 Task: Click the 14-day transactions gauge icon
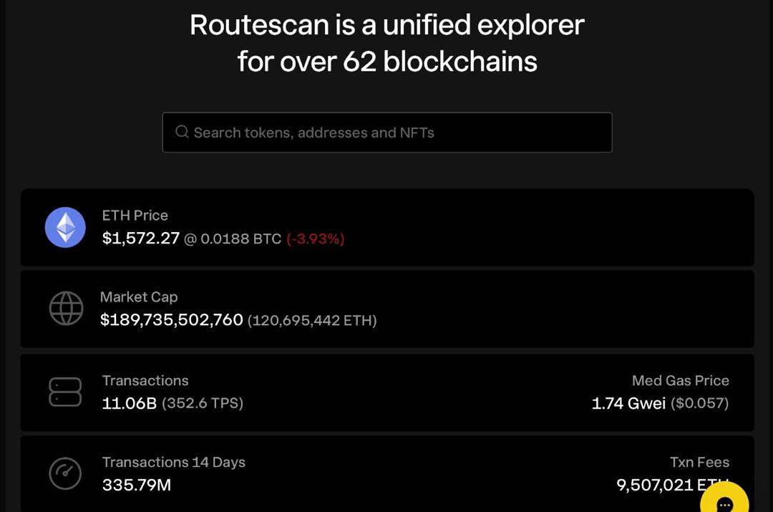65,473
